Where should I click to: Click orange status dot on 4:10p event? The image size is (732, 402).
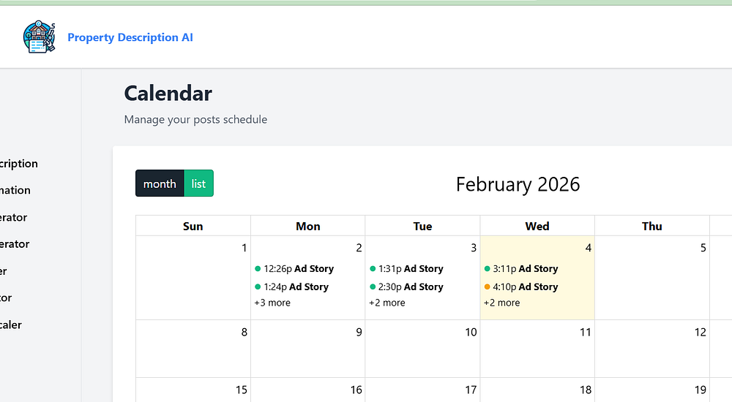(488, 287)
